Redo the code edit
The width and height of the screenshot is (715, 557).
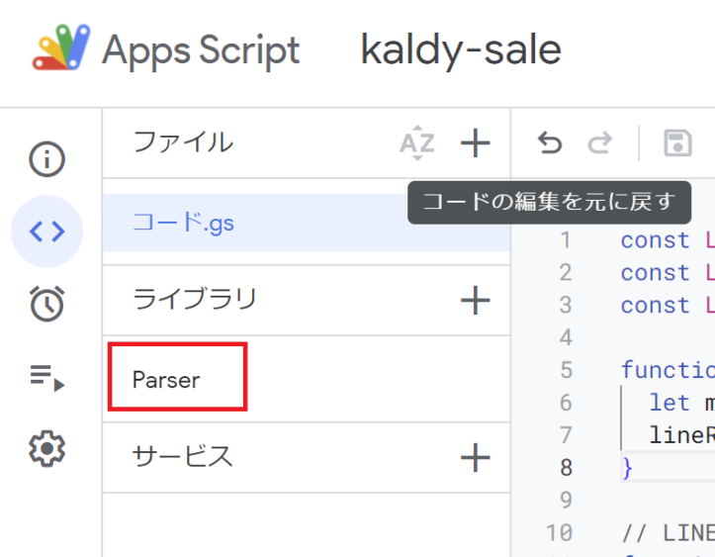599,143
